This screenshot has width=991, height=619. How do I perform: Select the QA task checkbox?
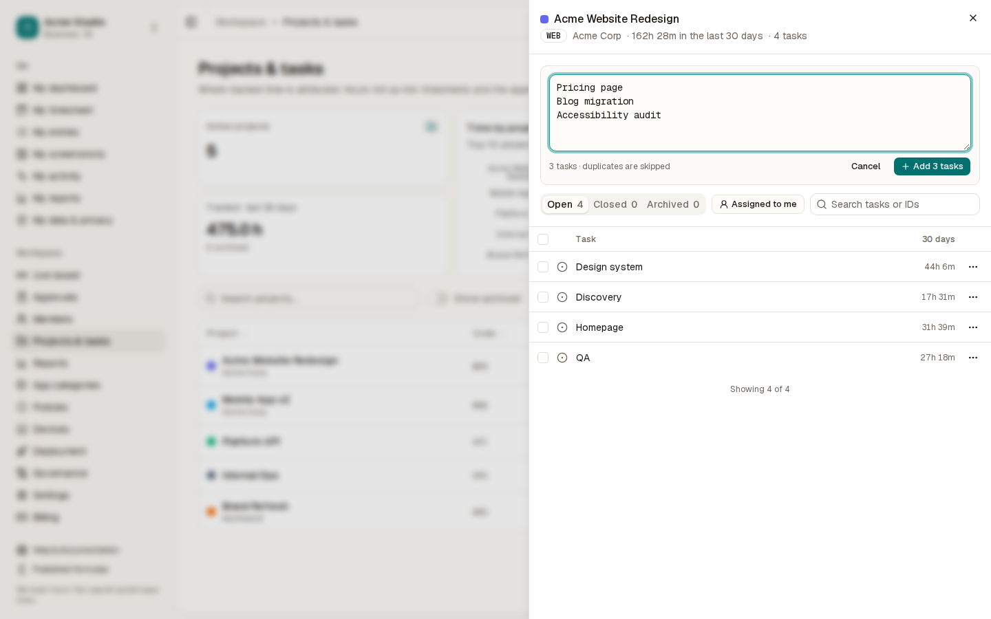(x=543, y=358)
